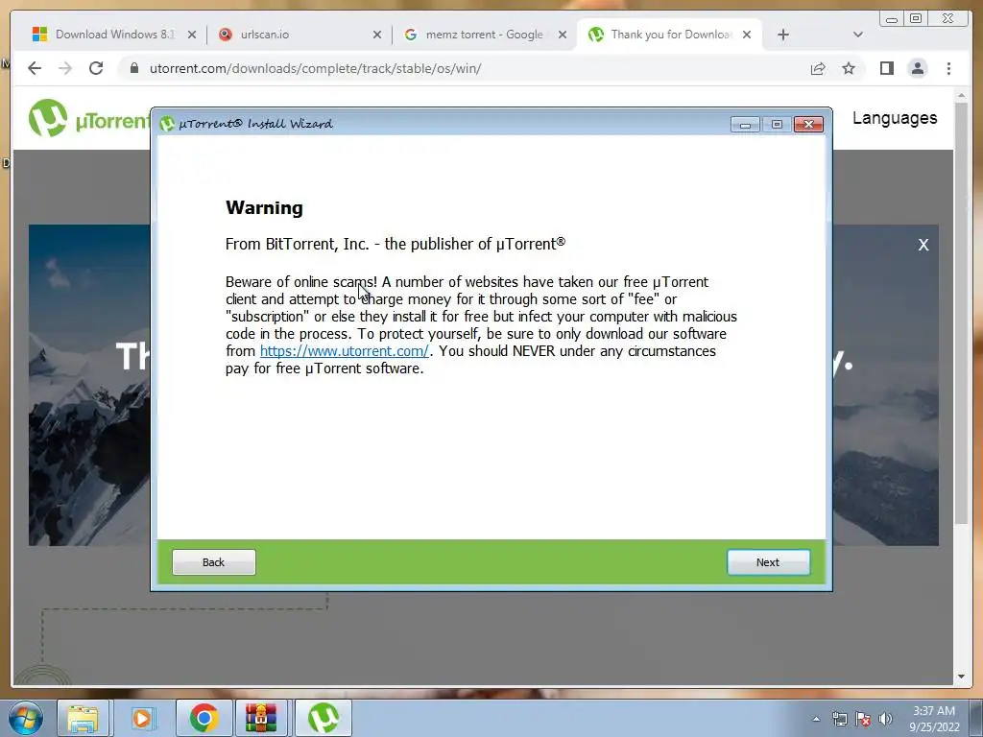Close the Download Windows 8.1 tab

[192, 36]
